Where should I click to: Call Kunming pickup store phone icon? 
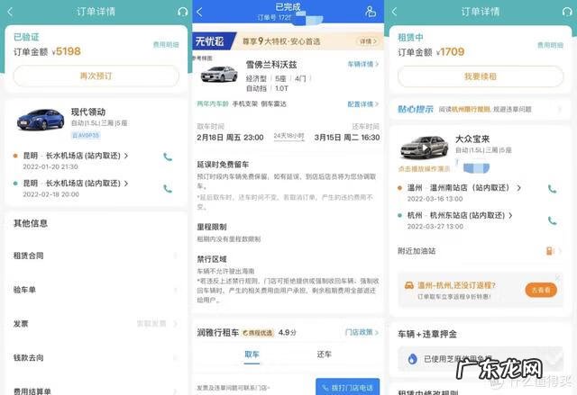coord(168,157)
